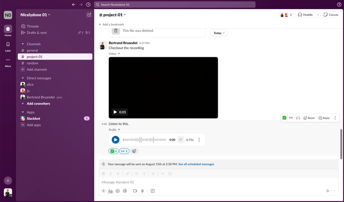Image resolution: width=344 pixels, height=202 pixels.
Task: Open Drafts & sent
Action: click(x=37, y=33)
